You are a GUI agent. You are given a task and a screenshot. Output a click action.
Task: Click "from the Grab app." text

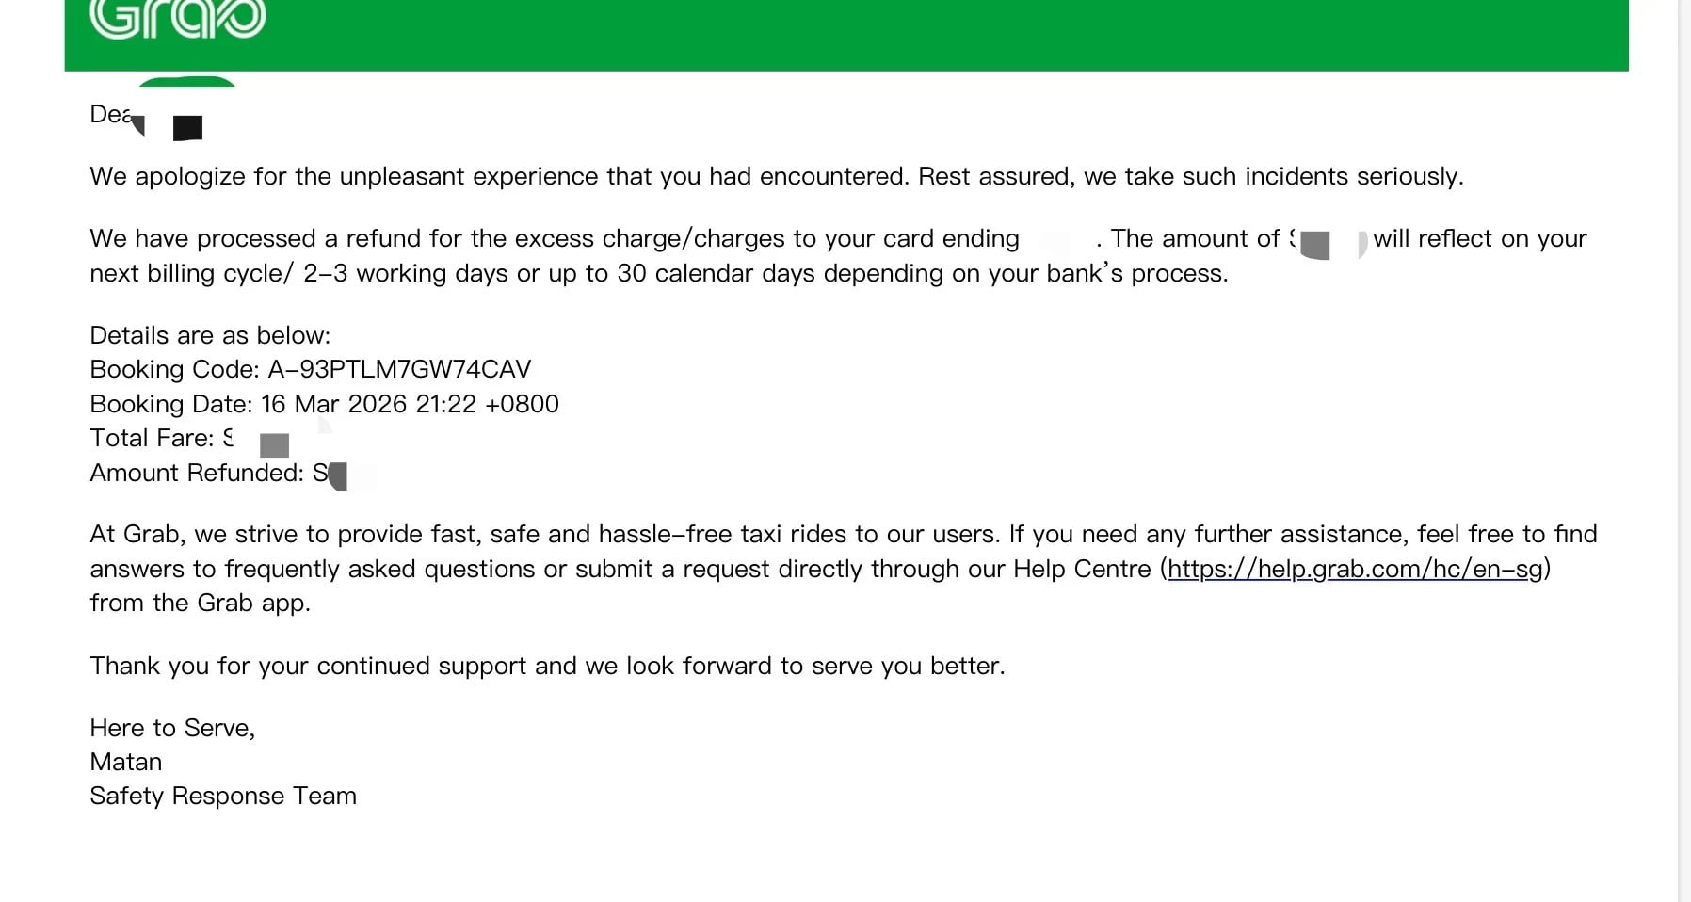200,603
